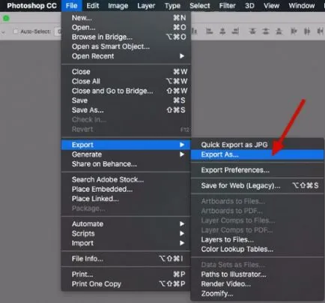This screenshot has width=325, height=303.
Task: Click the Distribute vertical centers icon
Action: (266, 31)
